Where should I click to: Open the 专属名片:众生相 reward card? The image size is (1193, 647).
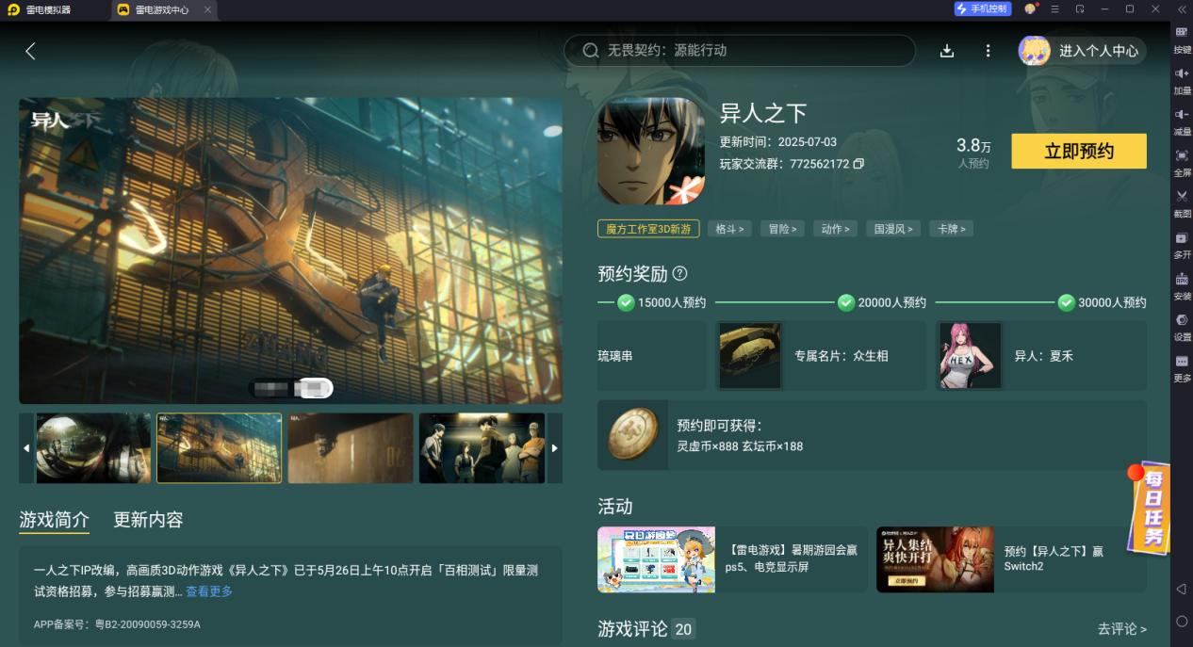coord(821,356)
